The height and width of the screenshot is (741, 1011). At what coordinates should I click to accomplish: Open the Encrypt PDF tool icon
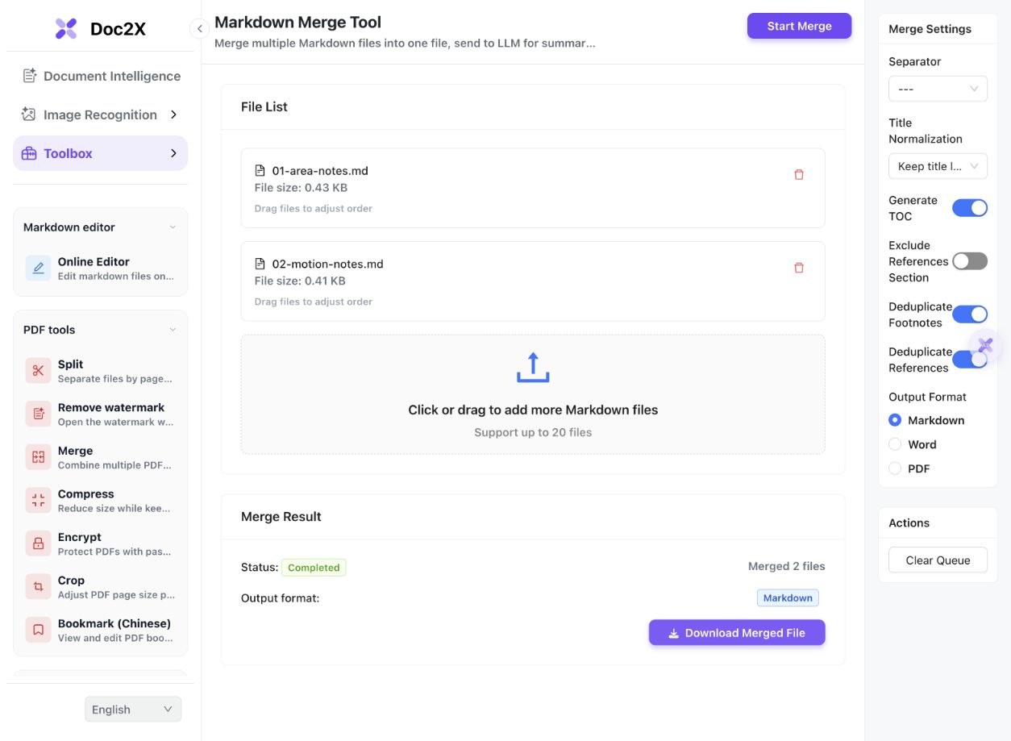point(38,543)
